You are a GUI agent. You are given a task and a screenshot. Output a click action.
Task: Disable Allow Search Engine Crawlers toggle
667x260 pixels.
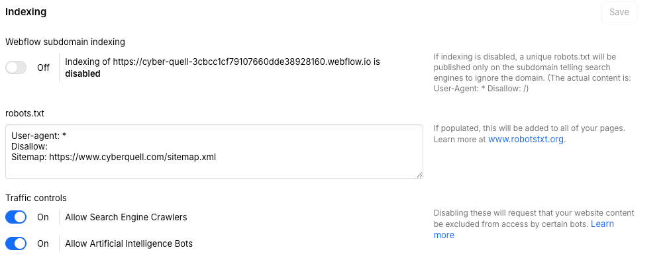[16, 217]
